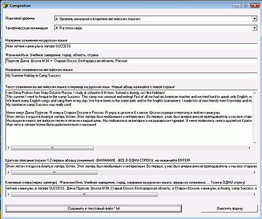262x219 pixels.
Task: Open the language level dropdown arrow
Action: point(254,19)
